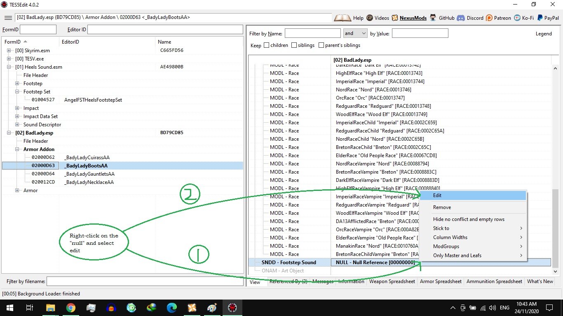The image size is (563, 316).
Task: Open the What's New tab
Action: click(540, 281)
